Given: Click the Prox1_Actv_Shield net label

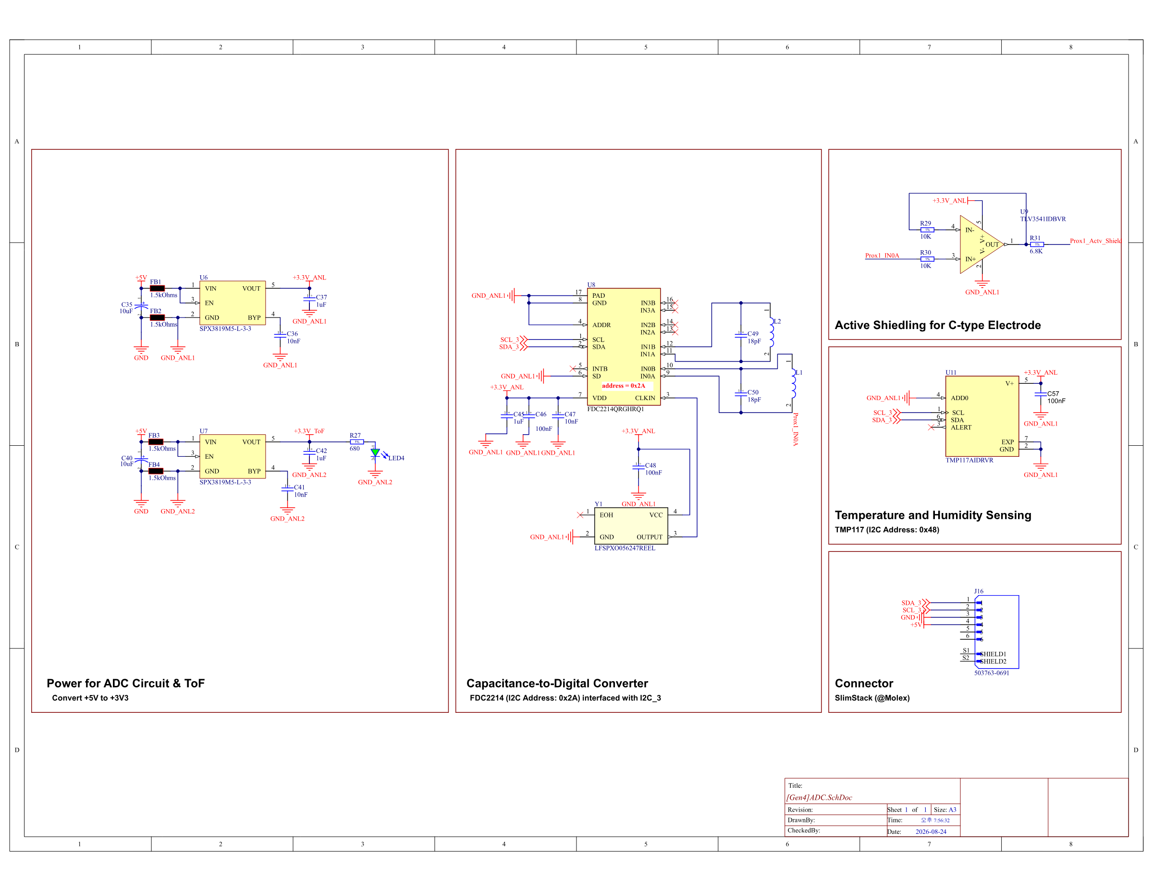Looking at the screenshot, I should [x=1095, y=241].
